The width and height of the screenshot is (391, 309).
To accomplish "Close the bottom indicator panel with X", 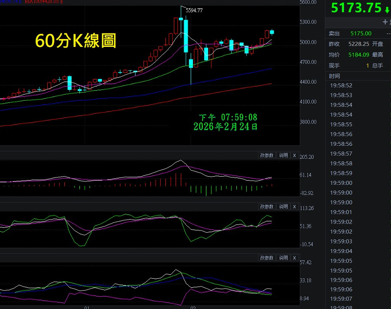I will [x=294, y=258].
